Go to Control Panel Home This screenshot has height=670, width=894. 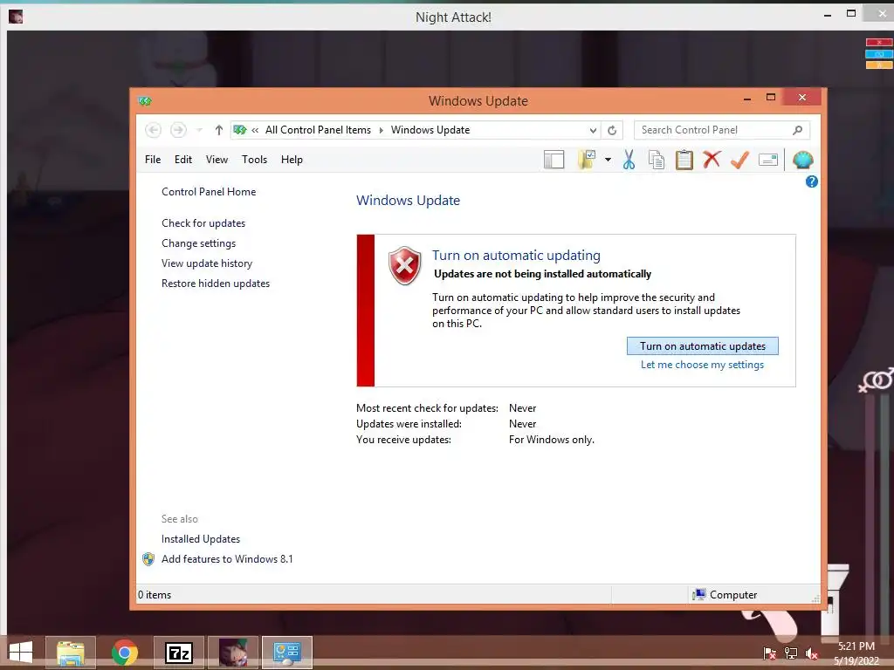(x=209, y=192)
